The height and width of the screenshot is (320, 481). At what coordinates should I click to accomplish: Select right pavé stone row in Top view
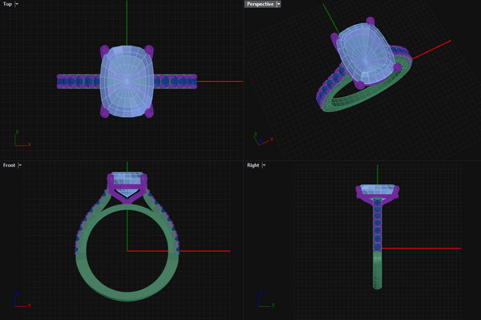[176, 81]
